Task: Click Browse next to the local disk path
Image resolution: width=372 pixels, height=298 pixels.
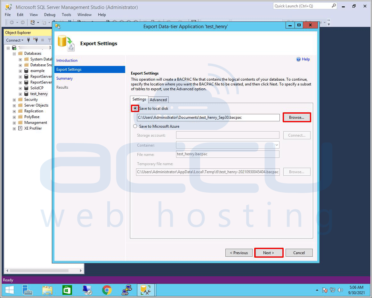Action: coord(296,117)
